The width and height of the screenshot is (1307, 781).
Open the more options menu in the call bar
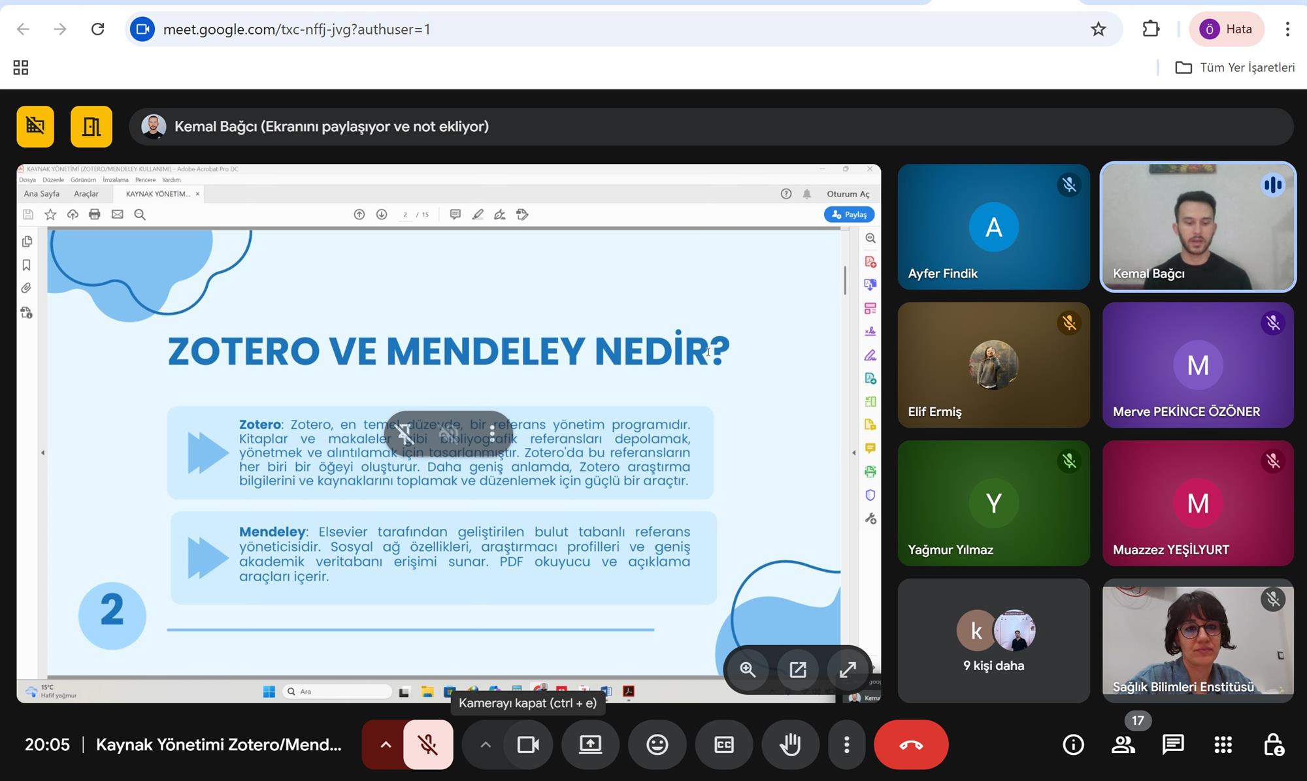click(x=846, y=744)
